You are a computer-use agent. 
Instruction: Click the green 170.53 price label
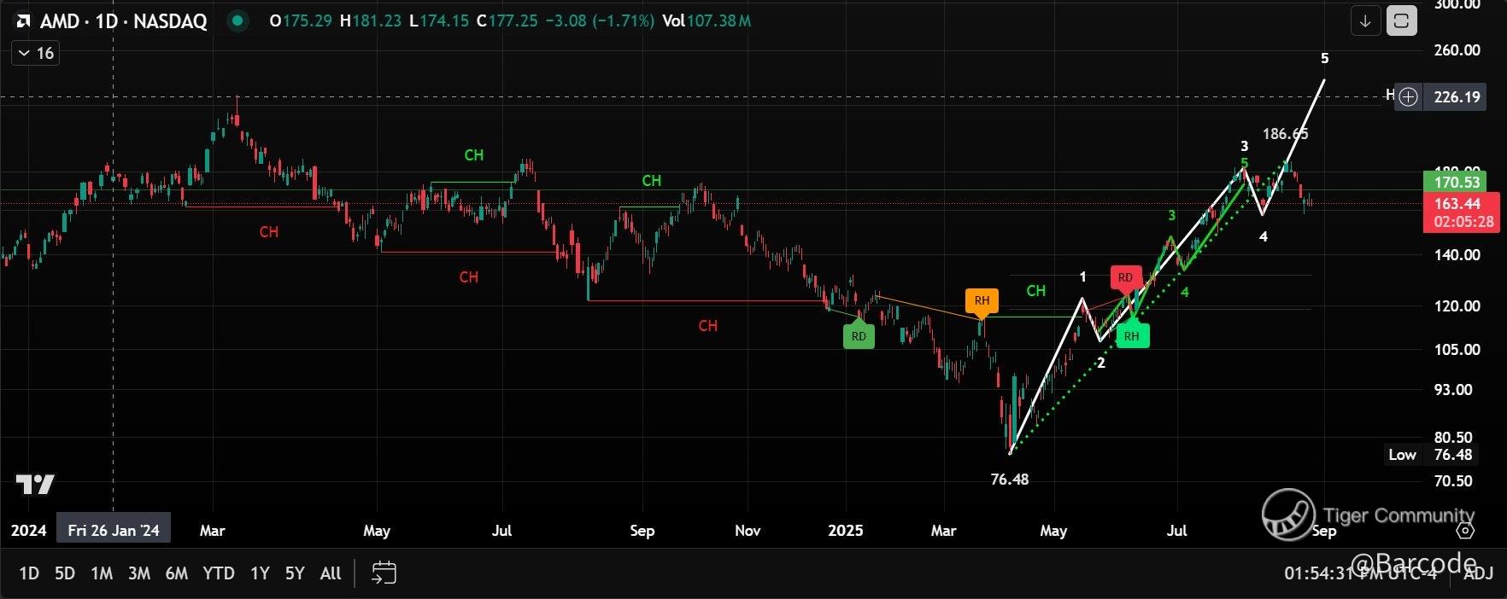(1456, 182)
